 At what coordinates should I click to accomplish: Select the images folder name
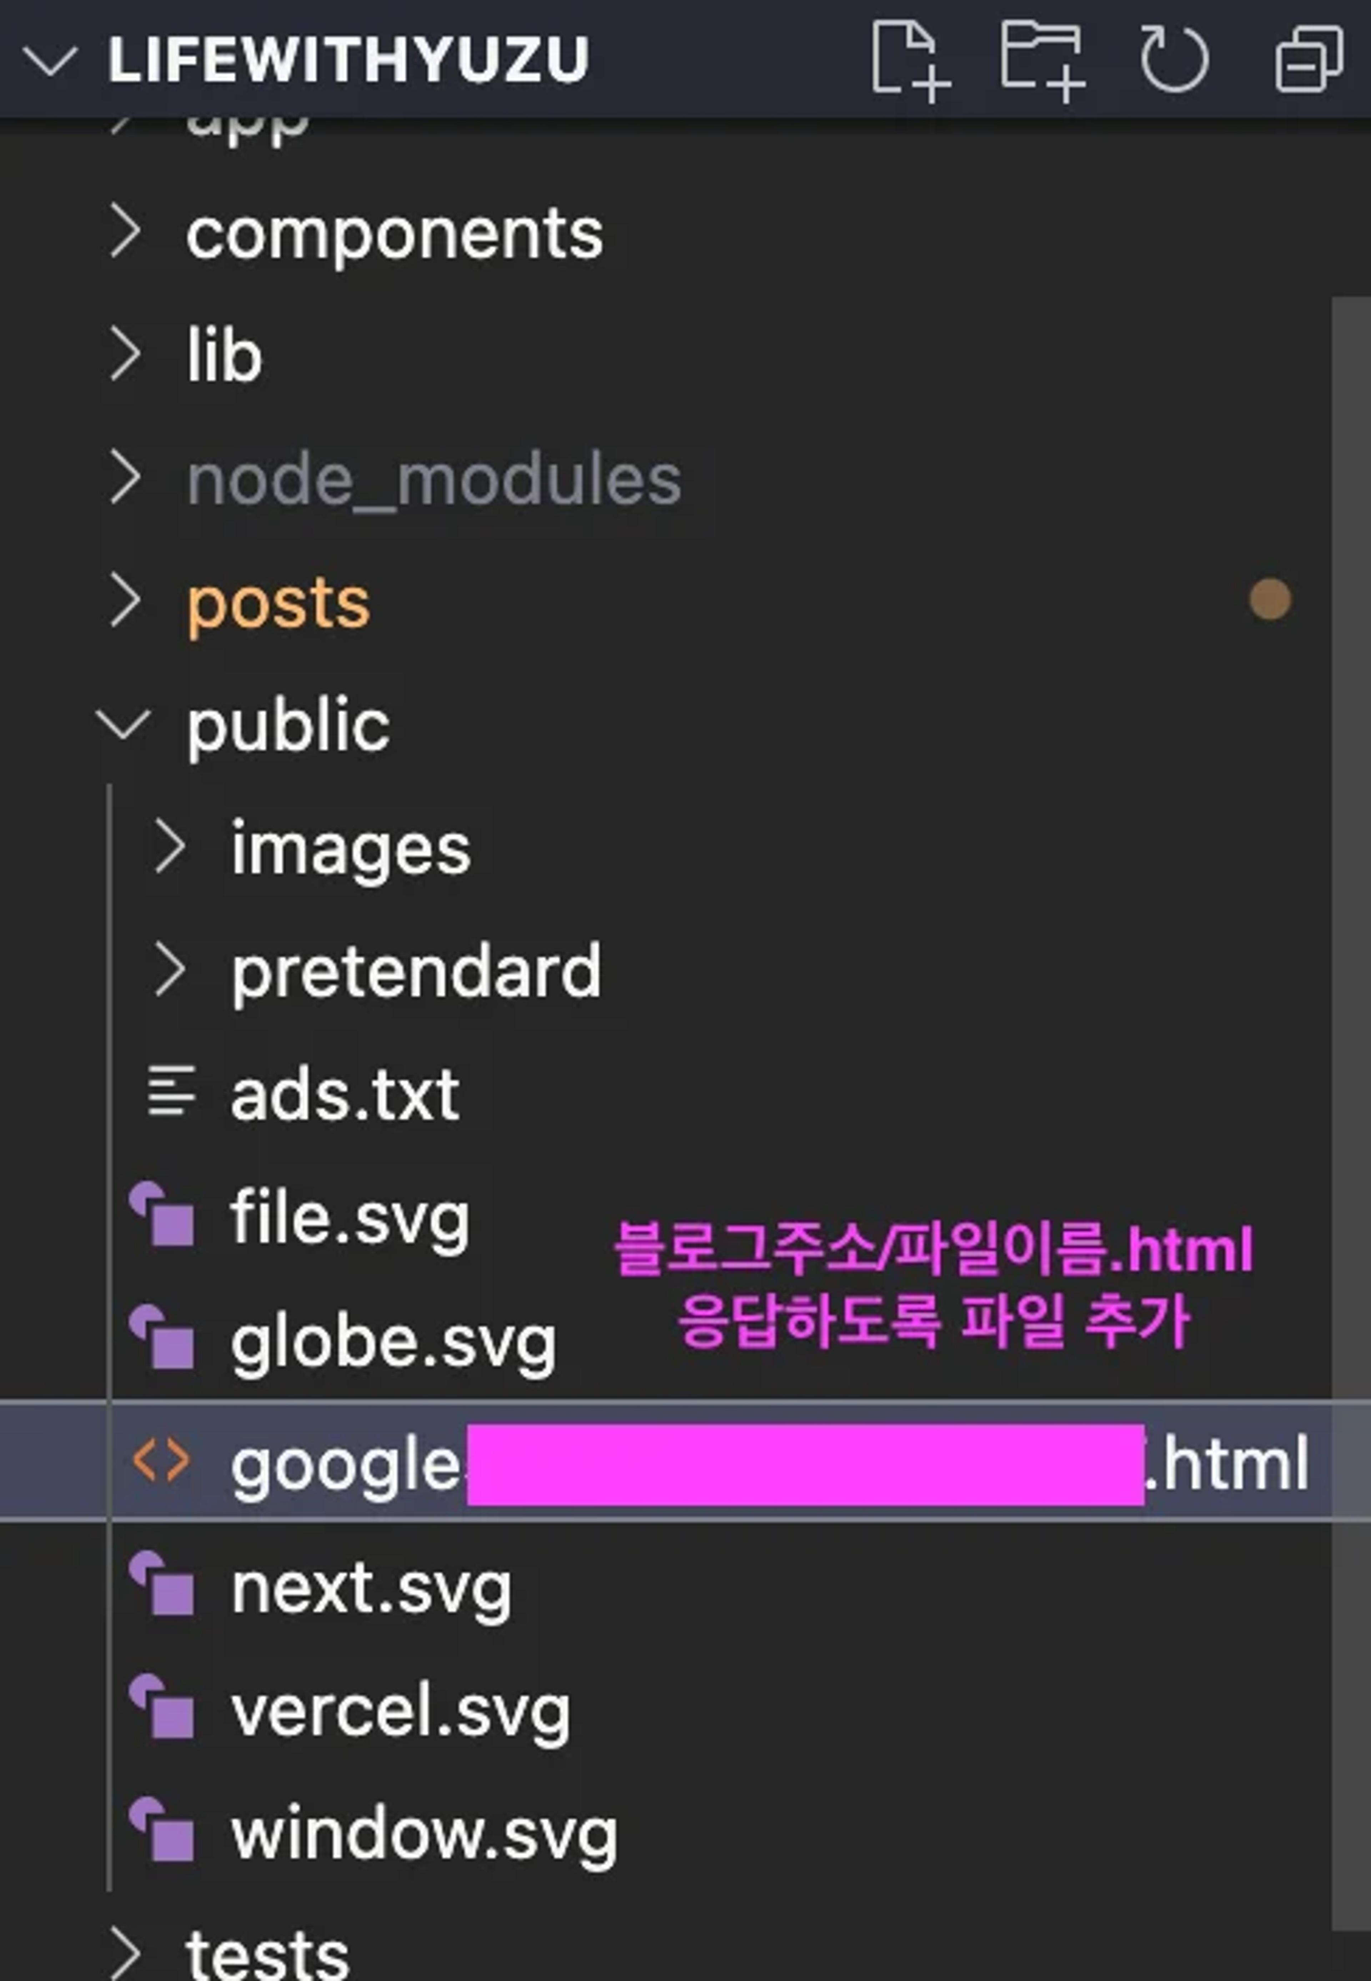[x=351, y=851]
